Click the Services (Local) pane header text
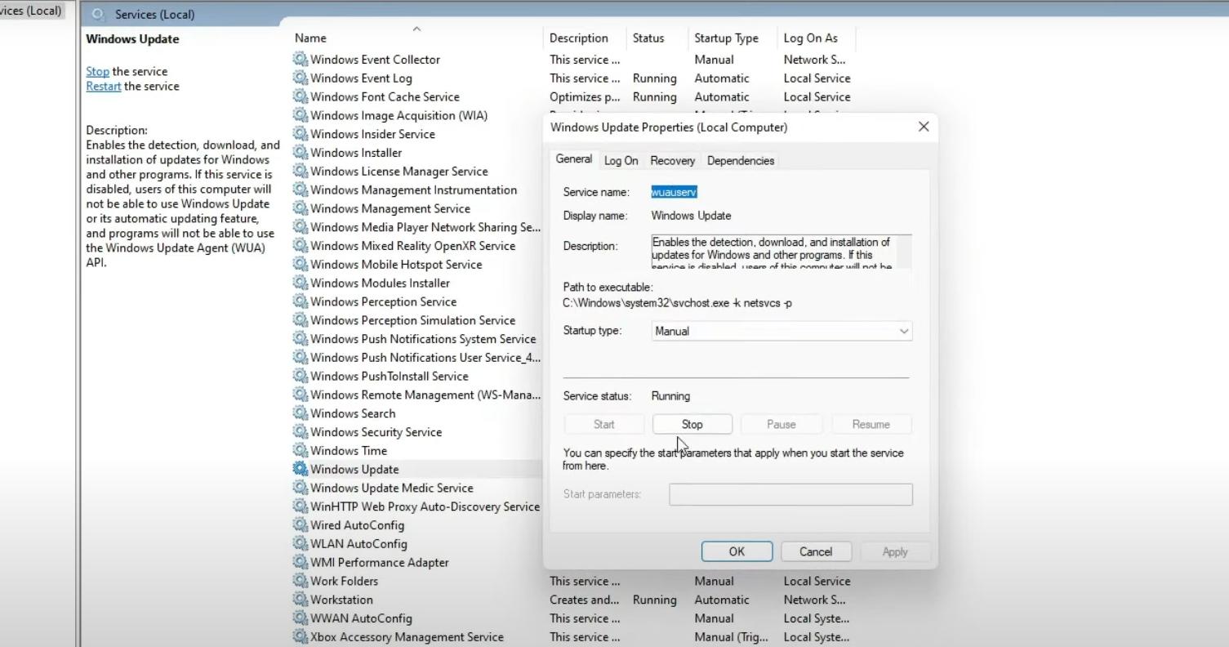1229x647 pixels. (x=154, y=15)
